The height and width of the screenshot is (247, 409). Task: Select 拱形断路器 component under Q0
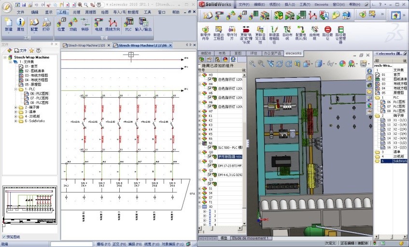230,157
